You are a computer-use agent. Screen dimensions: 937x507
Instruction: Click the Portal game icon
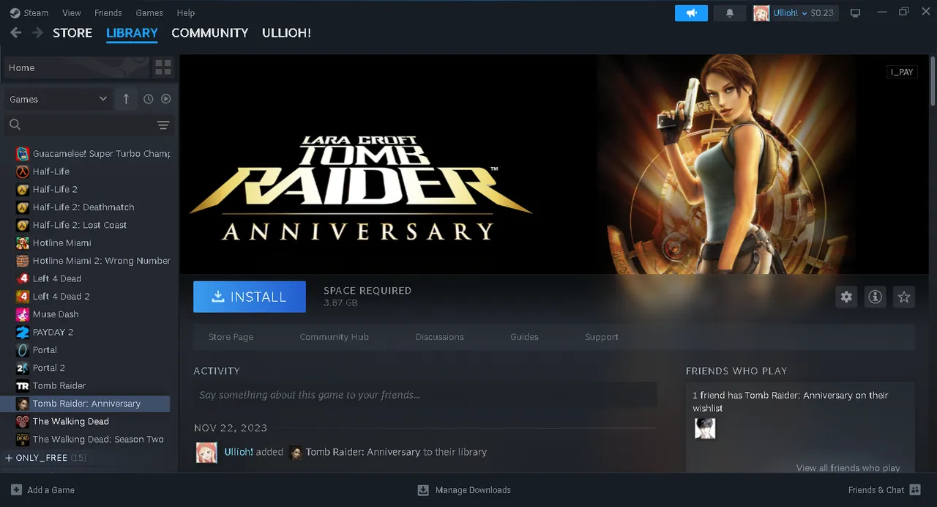(23, 350)
